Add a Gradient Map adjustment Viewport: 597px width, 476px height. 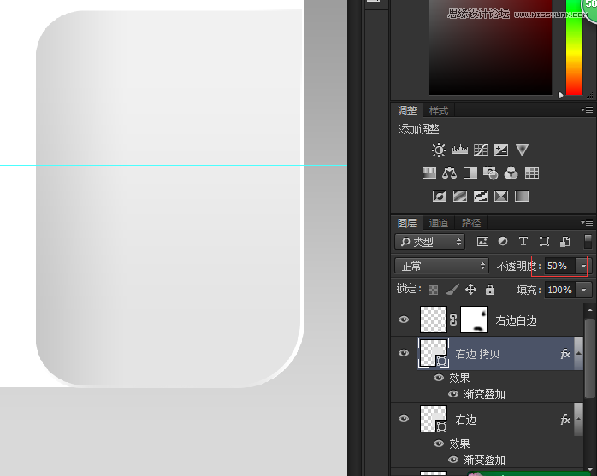tap(522, 197)
